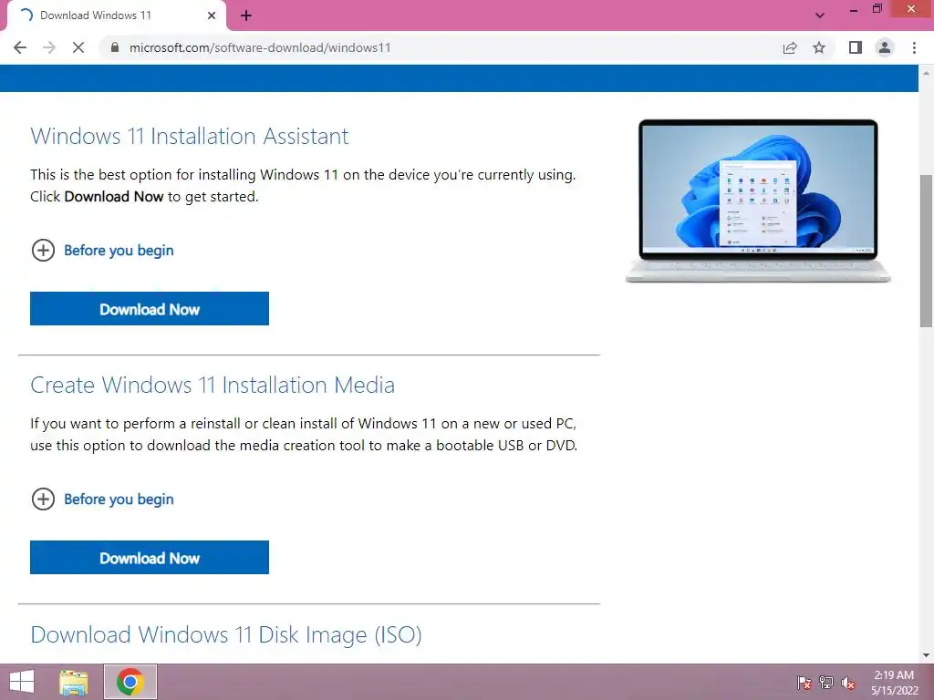Click the browser forward arrow
Image resolution: width=934 pixels, height=700 pixels.
coord(49,47)
